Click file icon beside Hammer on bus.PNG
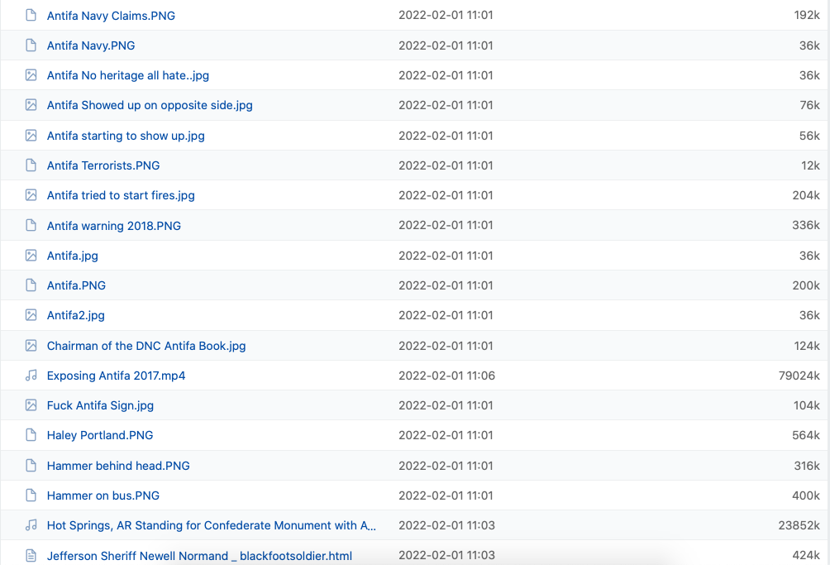This screenshot has width=830, height=565. click(31, 496)
